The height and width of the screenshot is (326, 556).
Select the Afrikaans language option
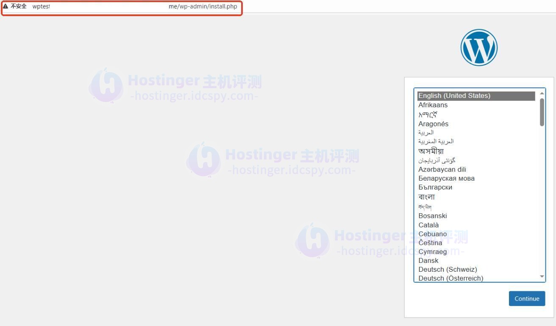pos(433,105)
